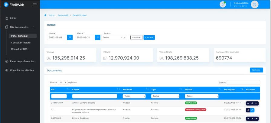Download document 2484012614

coord(252,103)
